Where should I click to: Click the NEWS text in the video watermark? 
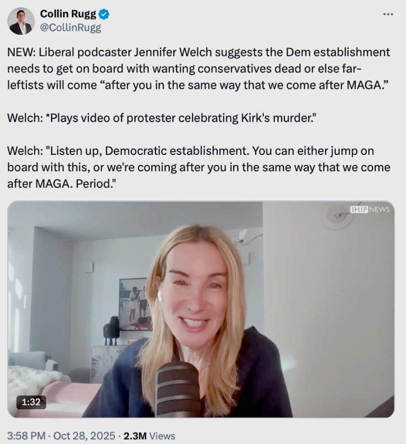click(x=380, y=209)
